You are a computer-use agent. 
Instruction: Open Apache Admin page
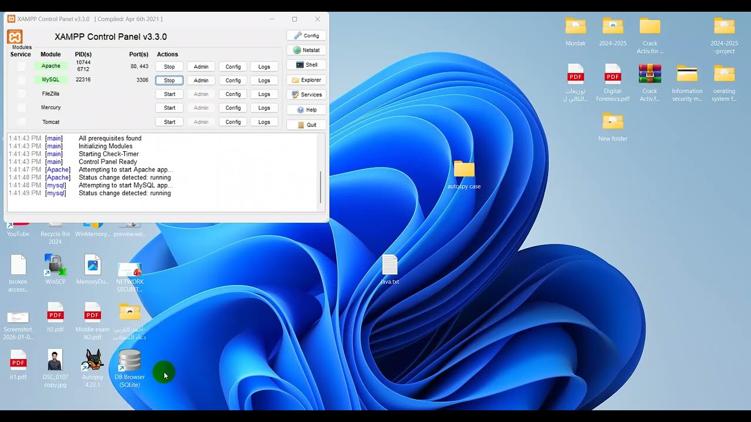201,67
